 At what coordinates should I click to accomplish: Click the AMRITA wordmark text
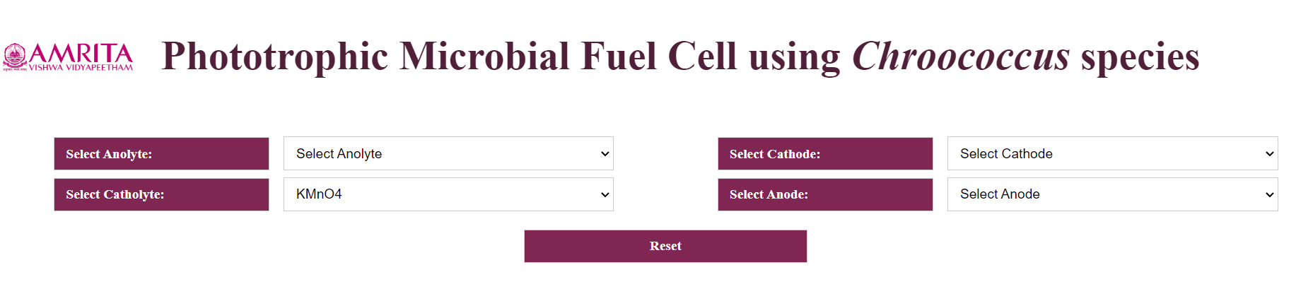click(81, 53)
